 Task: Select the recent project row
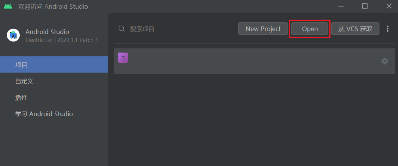pos(255,61)
